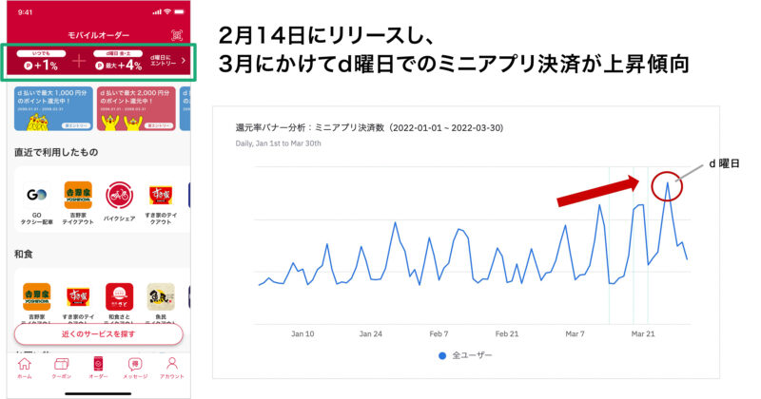This screenshot has height=399, width=761.
Task: Click the Feb 21 axis label
Action: click(507, 334)
